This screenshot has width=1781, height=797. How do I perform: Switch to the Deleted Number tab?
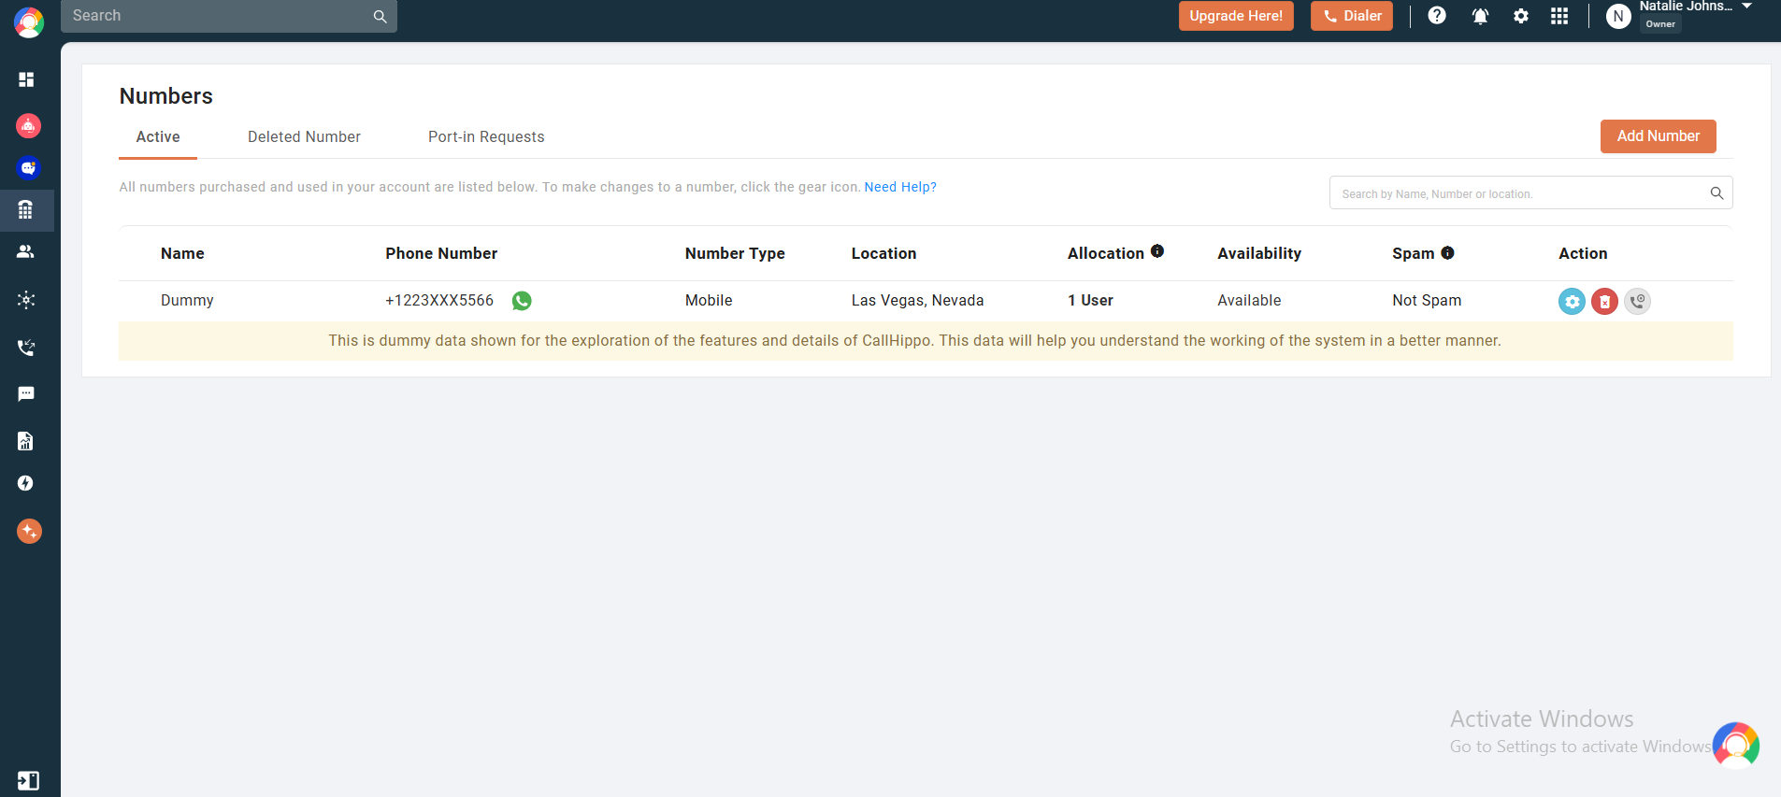tap(304, 137)
